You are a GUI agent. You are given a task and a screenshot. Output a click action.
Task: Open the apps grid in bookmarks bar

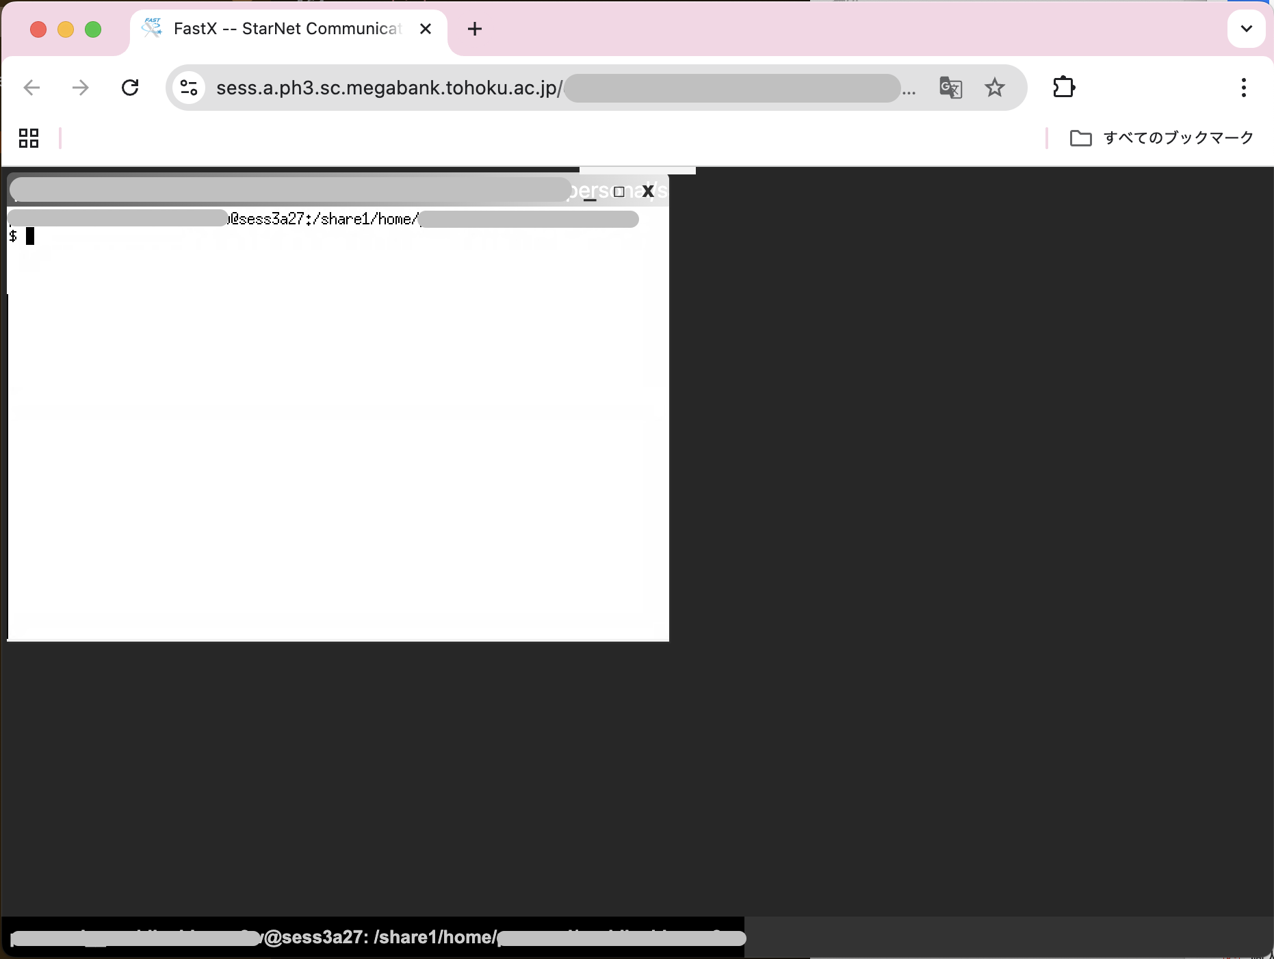coord(29,138)
